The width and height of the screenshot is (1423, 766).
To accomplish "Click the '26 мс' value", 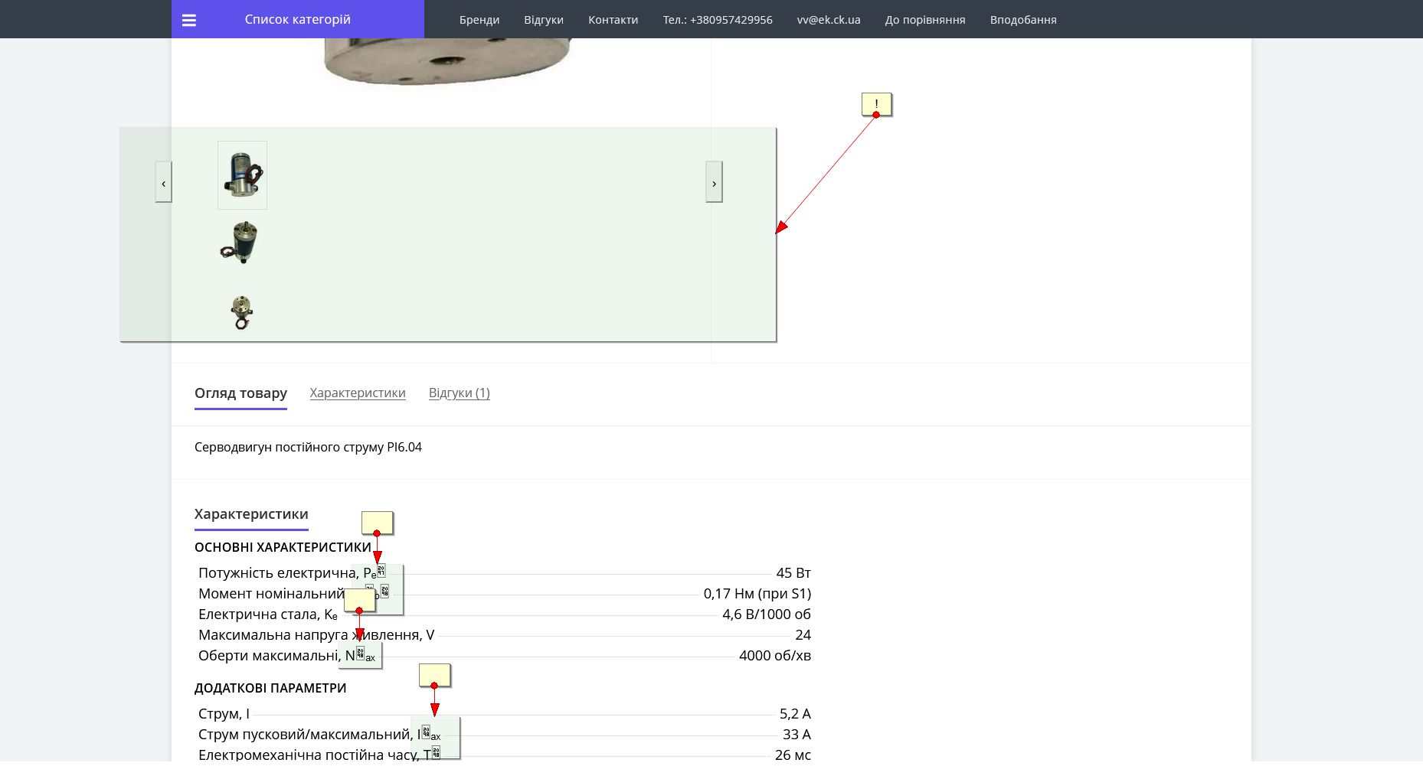I will click(793, 755).
